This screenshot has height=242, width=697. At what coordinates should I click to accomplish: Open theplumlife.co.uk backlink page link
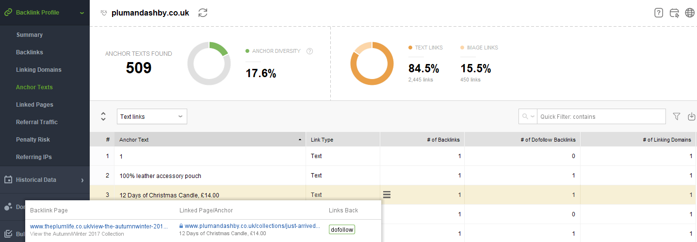(x=99, y=226)
